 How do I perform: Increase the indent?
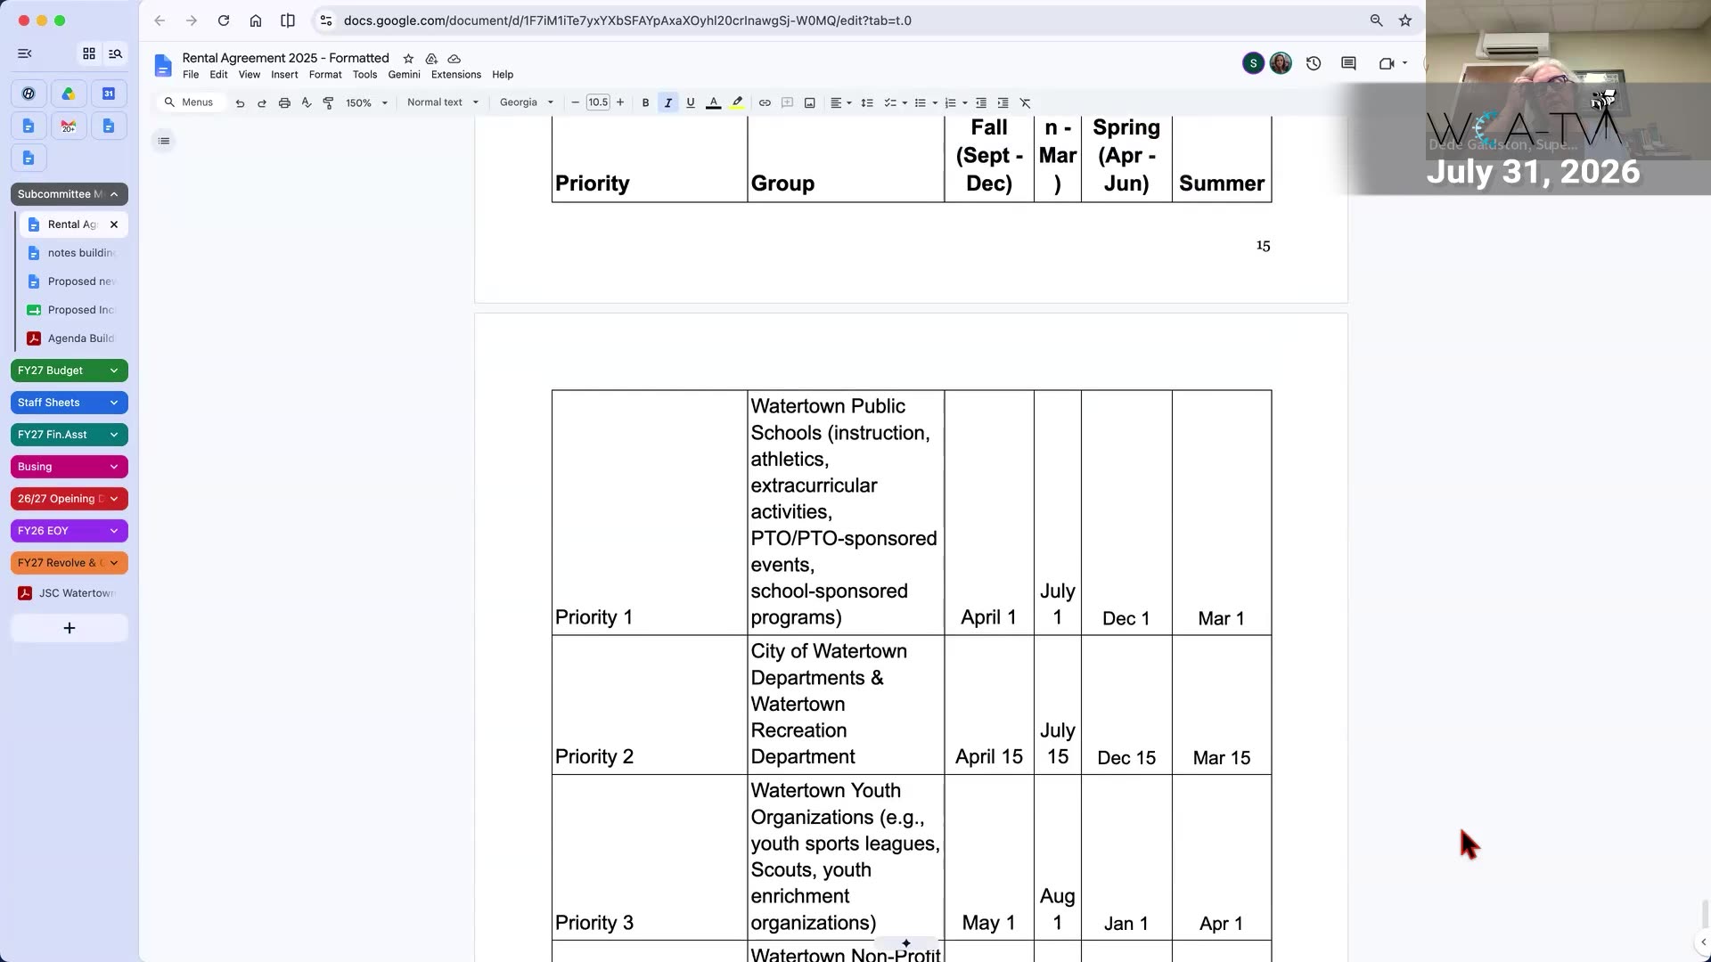point(1003,103)
